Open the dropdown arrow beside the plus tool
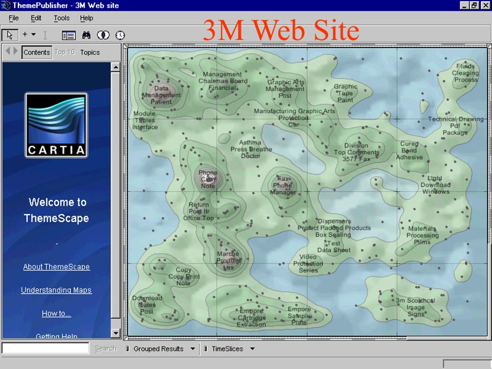Image resolution: width=492 pixels, height=369 pixels. point(33,34)
